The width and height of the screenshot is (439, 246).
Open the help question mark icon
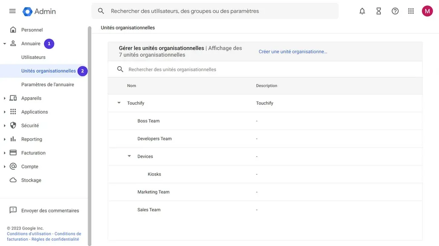tap(395, 11)
